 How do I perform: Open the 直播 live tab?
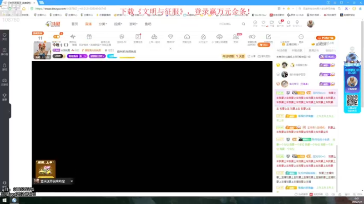(88, 24)
